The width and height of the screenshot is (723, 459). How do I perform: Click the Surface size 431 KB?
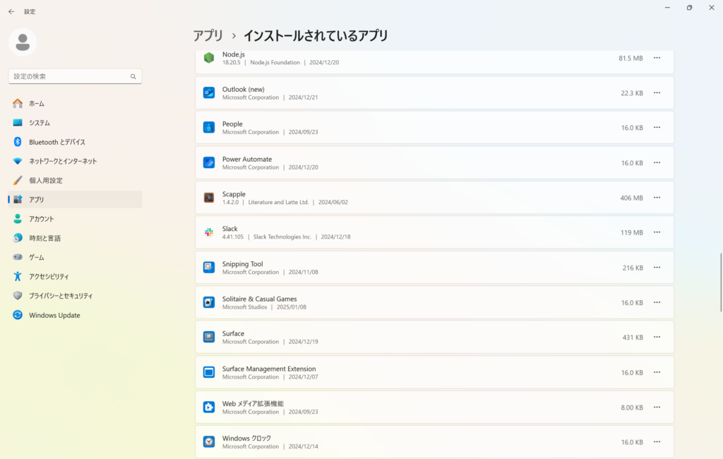[x=633, y=338]
